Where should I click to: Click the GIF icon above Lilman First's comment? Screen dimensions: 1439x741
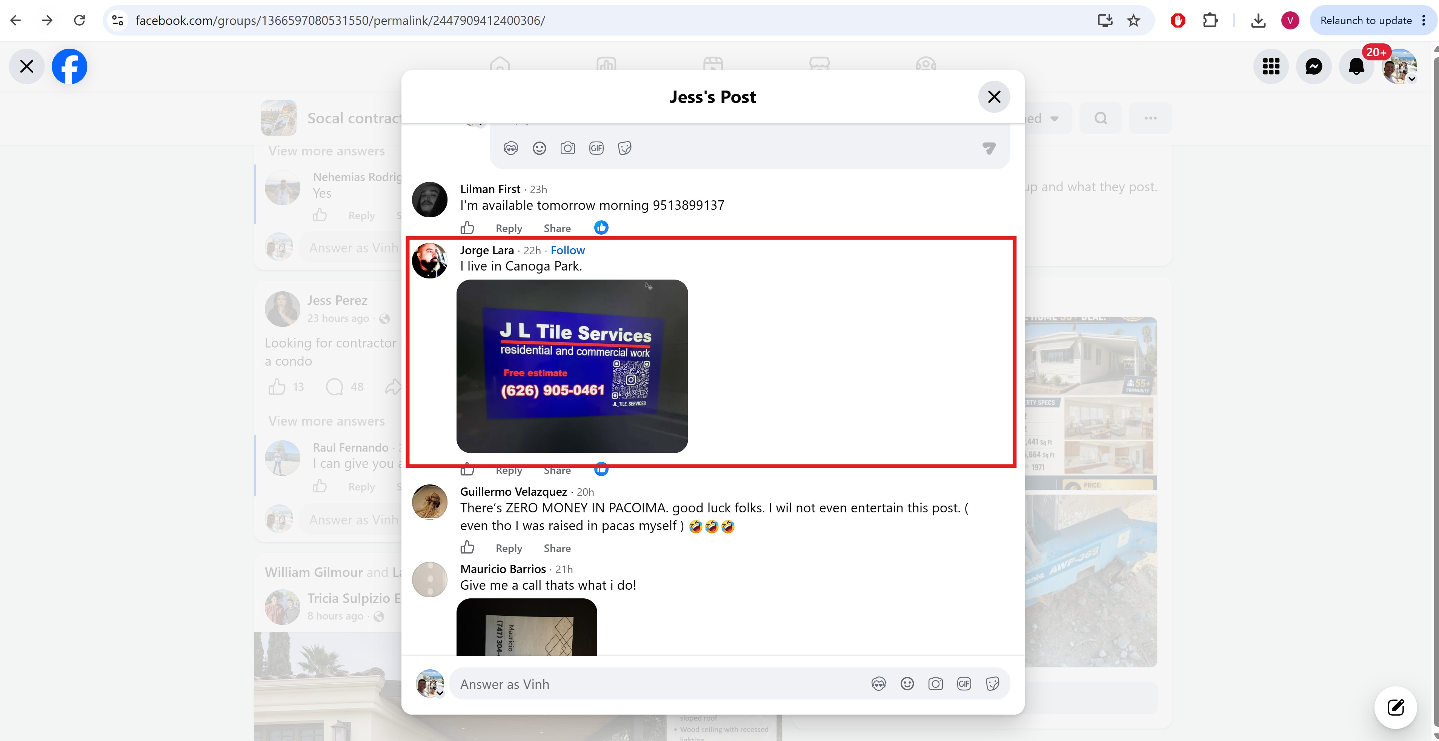pyautogui.click(x=596, y=148)
